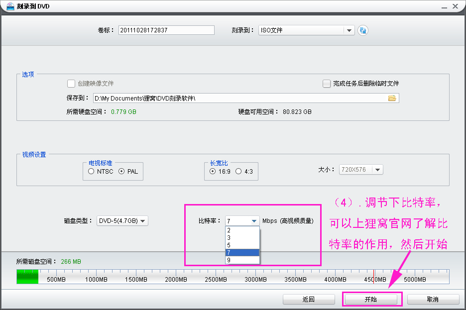This screenshot has width=466, height=310.
Task: Pick bitrate option 2 from list
Action: [242, 230]
